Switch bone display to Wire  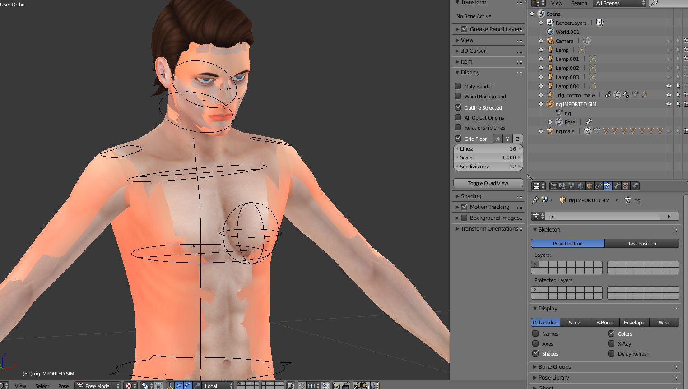(664, 322)
